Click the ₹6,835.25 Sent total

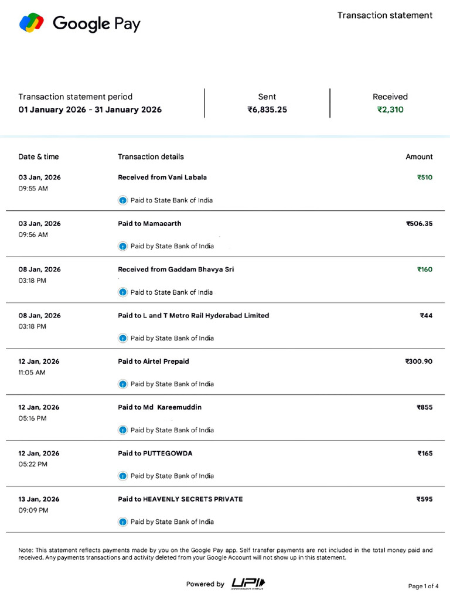point(267,110)
